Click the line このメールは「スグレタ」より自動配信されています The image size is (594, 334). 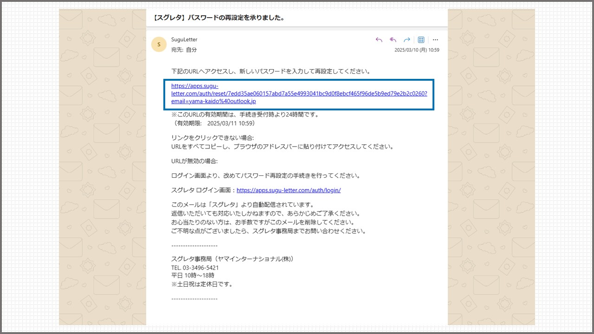(x=243, y=205)
